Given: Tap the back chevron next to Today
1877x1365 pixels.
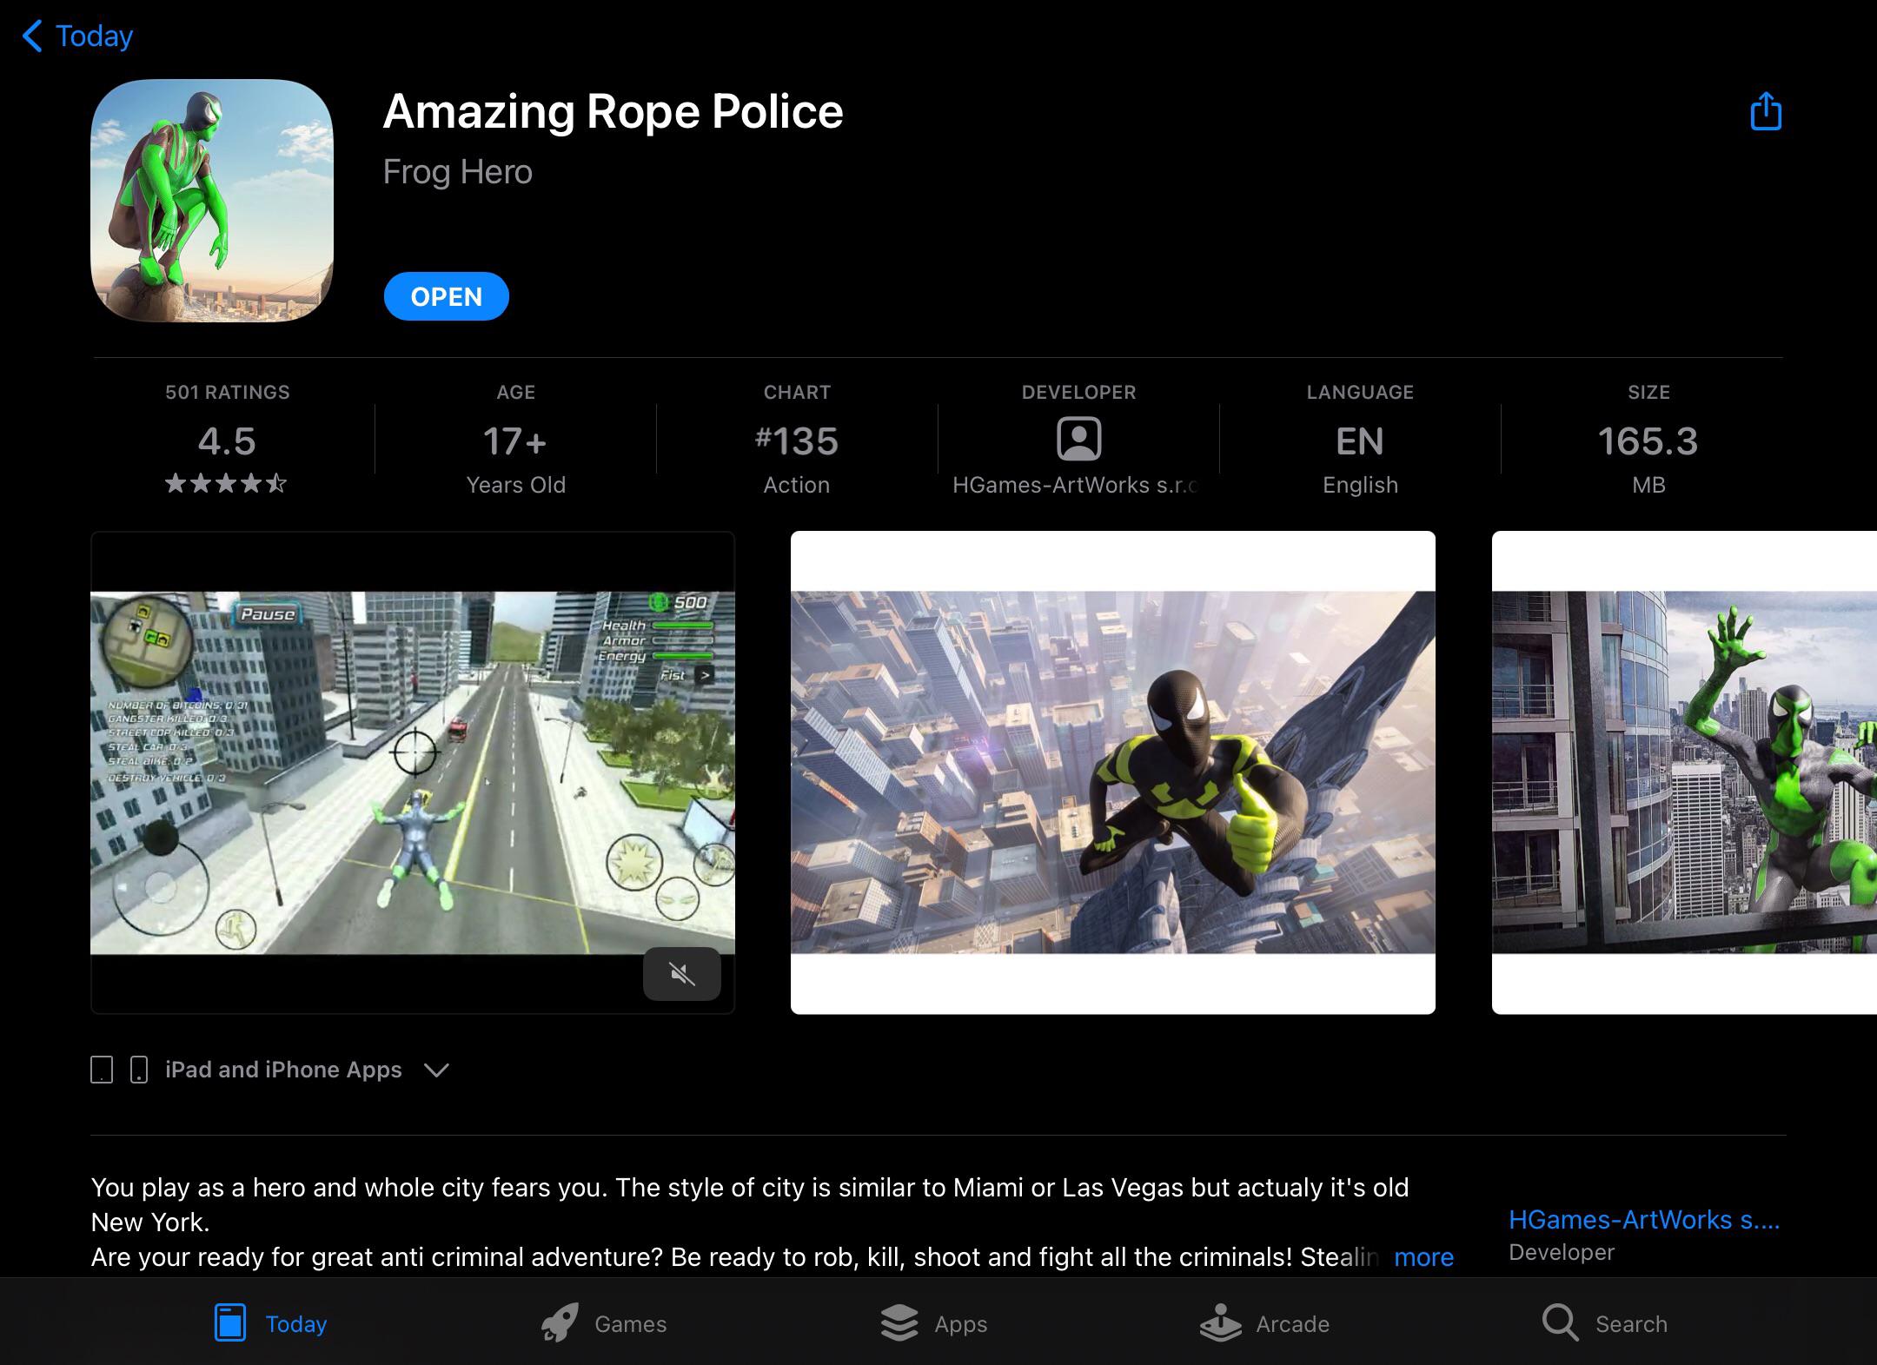Looking at the screenshot, I should [x=32, y=36].
